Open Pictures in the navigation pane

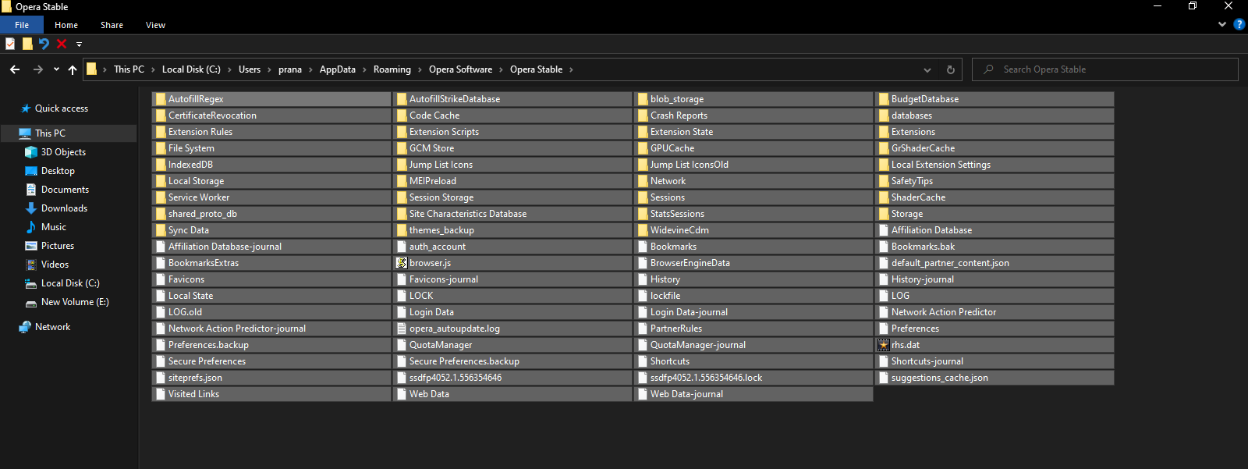58,246
